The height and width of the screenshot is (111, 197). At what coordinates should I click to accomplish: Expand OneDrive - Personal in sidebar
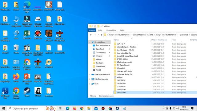tap(90, 75)
